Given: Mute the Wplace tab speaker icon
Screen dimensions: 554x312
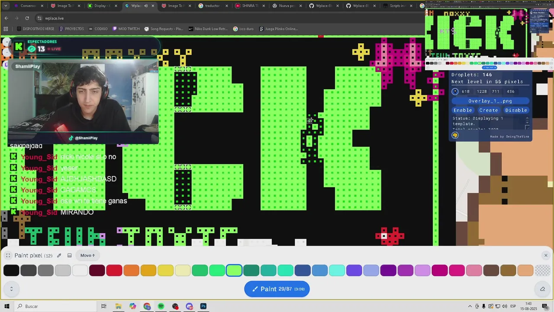Looking at the screenshot, I should tap(146, 6).
